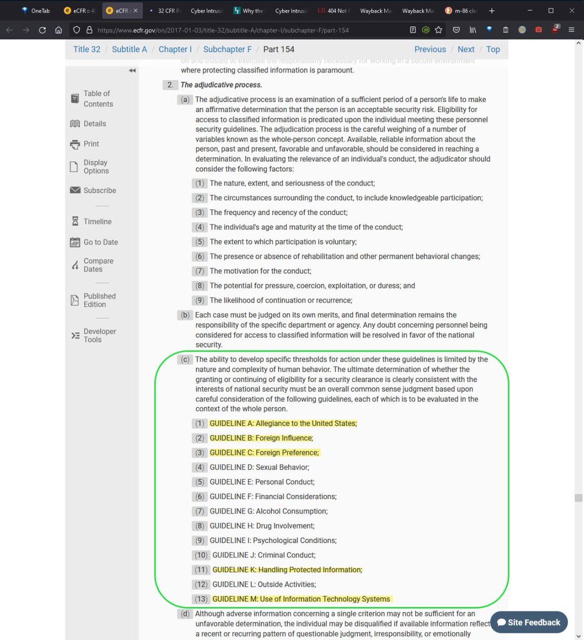Collapse the sidebar with the double-arrow
Screen dimensions: 584x640
point(132,70)
